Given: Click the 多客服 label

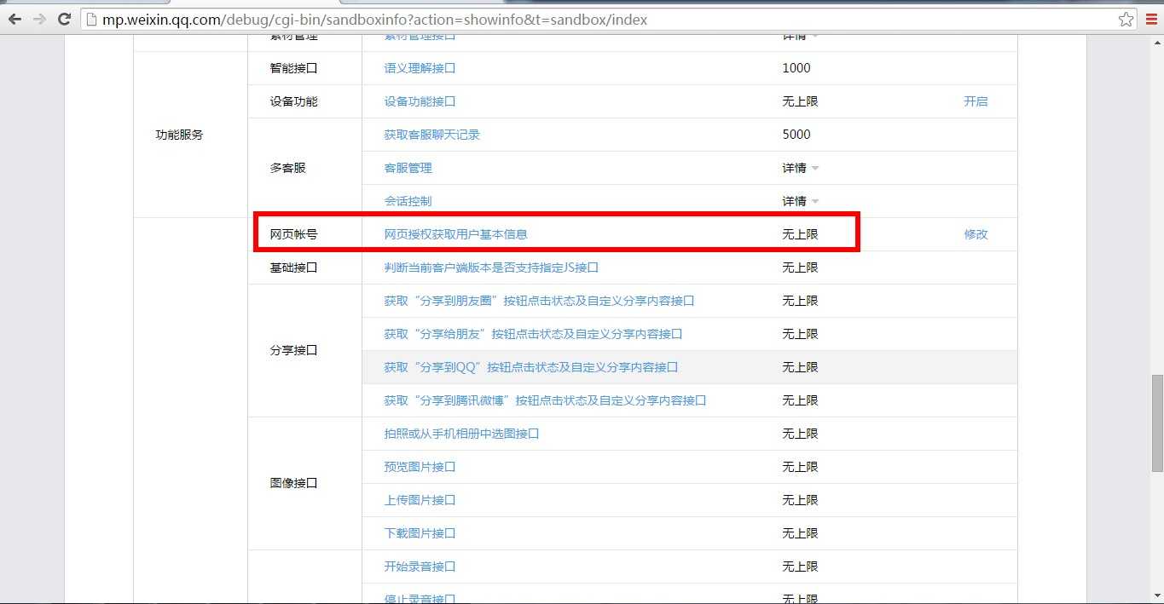Looking at the screenshot, I should 287,168.
